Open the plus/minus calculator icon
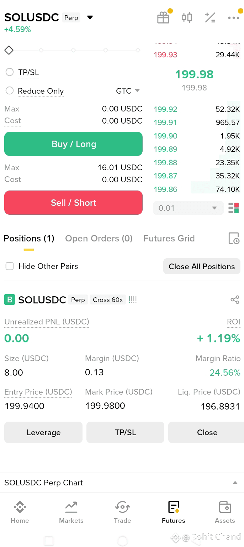This screenshot has height=547, width=244. coord(210,17)
